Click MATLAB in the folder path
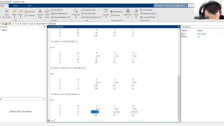The width and height of the screenshot is (224, 126). pos(52,24)
